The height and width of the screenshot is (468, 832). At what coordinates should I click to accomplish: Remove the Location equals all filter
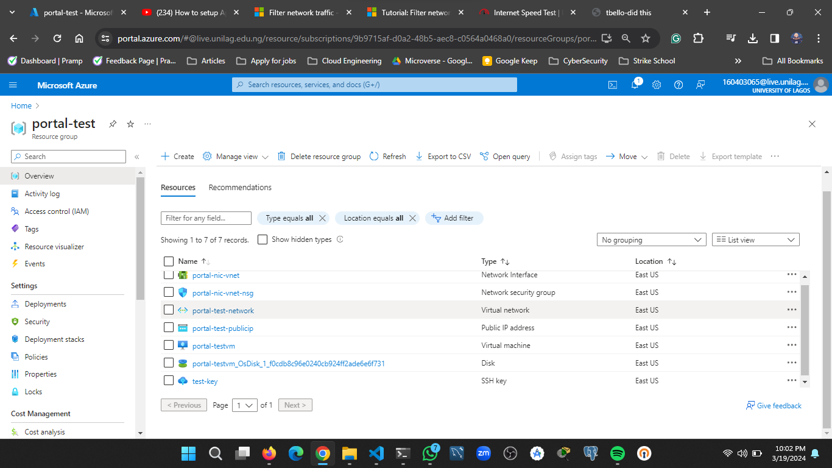[412, 218]
